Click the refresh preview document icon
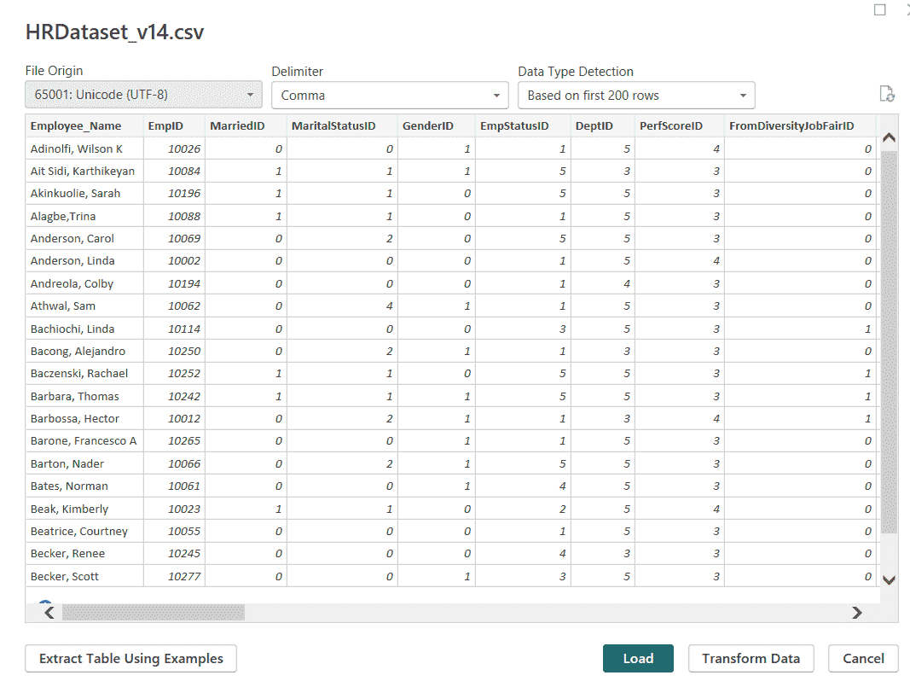This screenshot has height=687, width=910. click(887, 94)
